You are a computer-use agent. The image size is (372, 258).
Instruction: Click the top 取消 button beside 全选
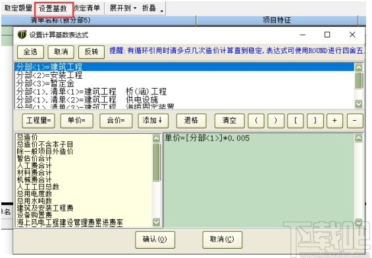[x=61, y=52]
